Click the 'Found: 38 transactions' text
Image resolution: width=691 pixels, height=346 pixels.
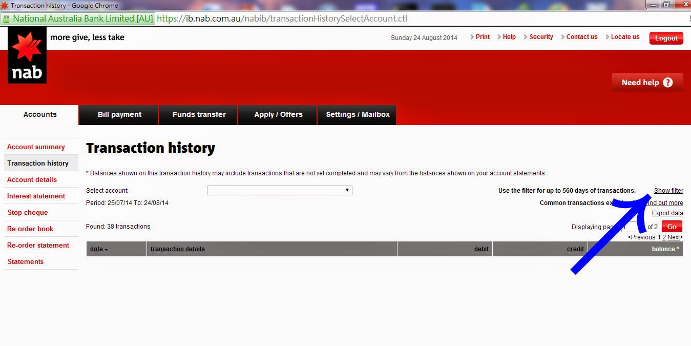coord(118,227)
